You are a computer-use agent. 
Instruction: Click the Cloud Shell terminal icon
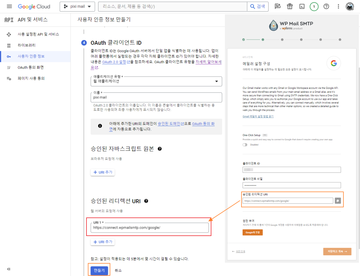[302, 6]
